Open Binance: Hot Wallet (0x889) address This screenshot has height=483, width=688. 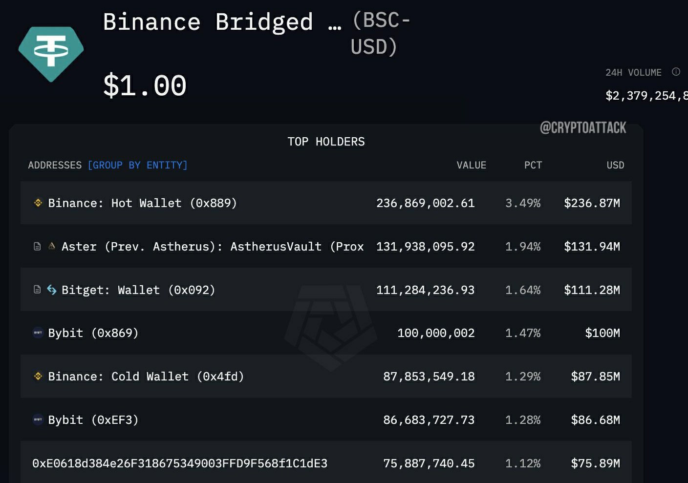142,203
